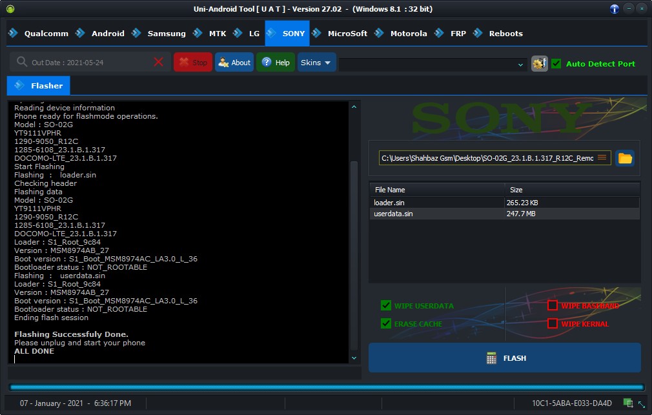
Task: Click the resize grip icon in status bar
Action: pyautogui.click(x=642, y=404)
